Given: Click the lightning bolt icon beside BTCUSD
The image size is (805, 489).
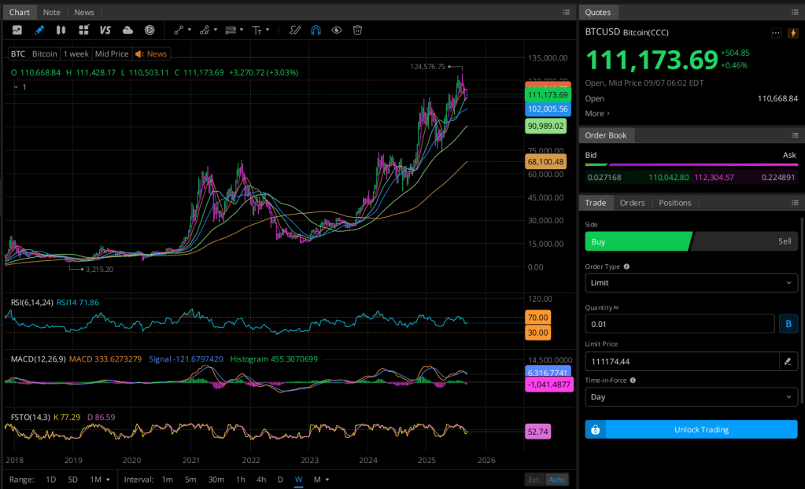Looking at the screenshot, I should point(792,33).
